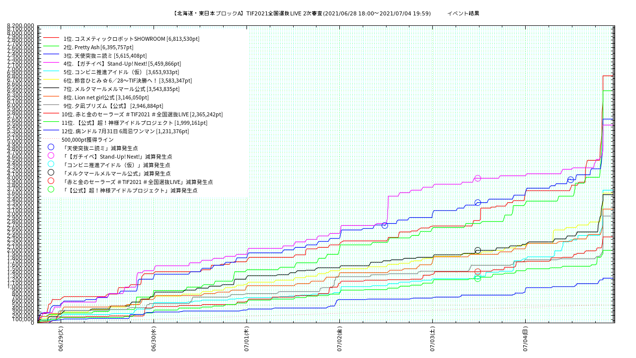The height and width of the screenshot is (358, 636).
Task: Click the blue circle icon in the legend
Action: pos(51,147)
